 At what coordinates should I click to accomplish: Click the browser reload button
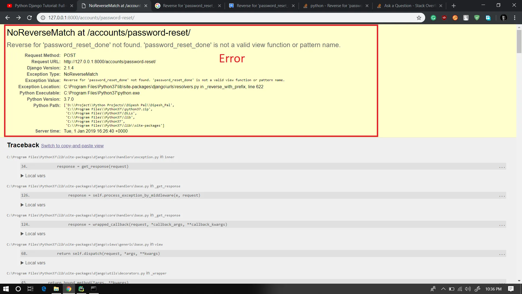tap(29, 18)
